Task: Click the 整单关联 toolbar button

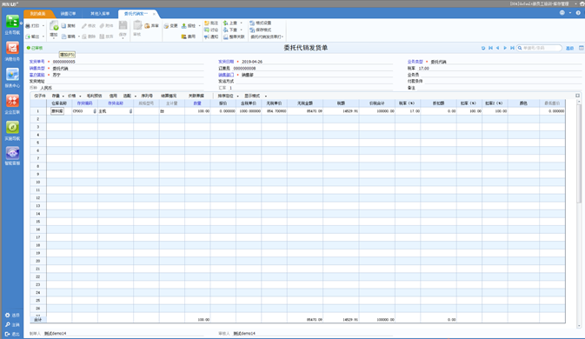Action: pyautogui.click(x=234, y=37)
